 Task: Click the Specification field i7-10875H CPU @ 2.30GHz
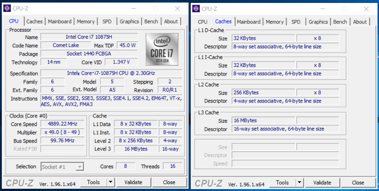pos(111,73)
